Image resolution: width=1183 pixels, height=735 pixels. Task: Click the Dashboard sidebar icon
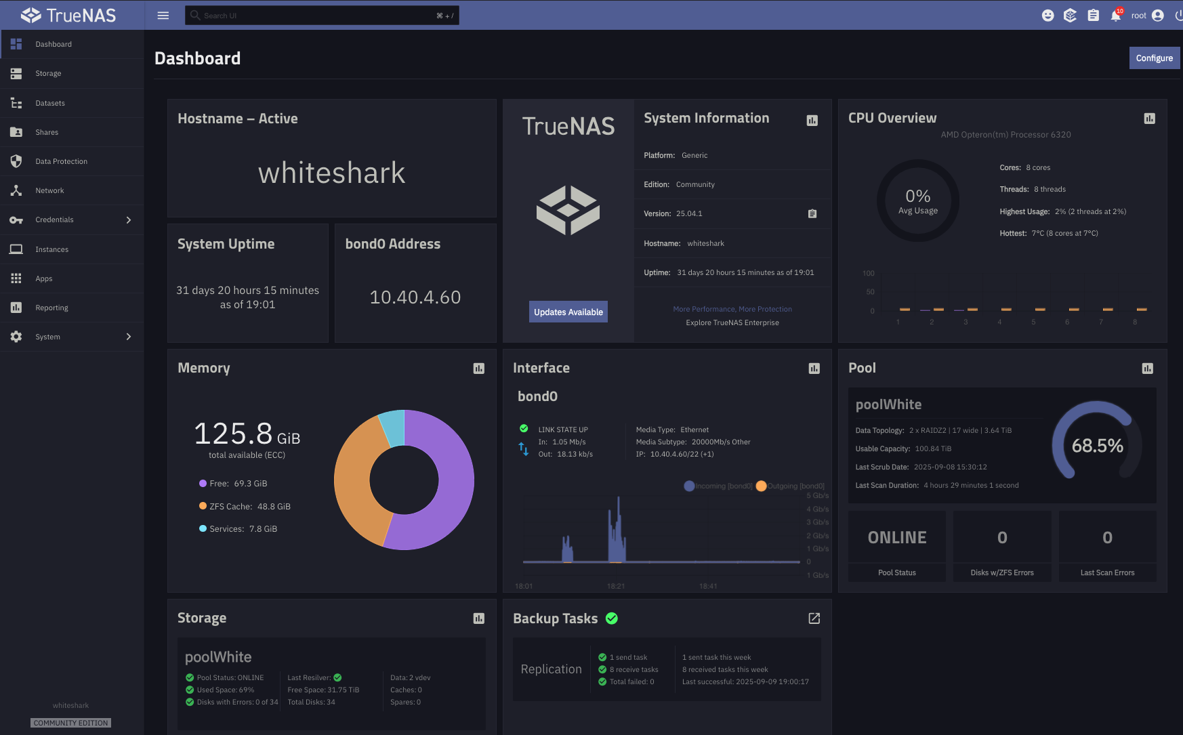coord(16,44)
